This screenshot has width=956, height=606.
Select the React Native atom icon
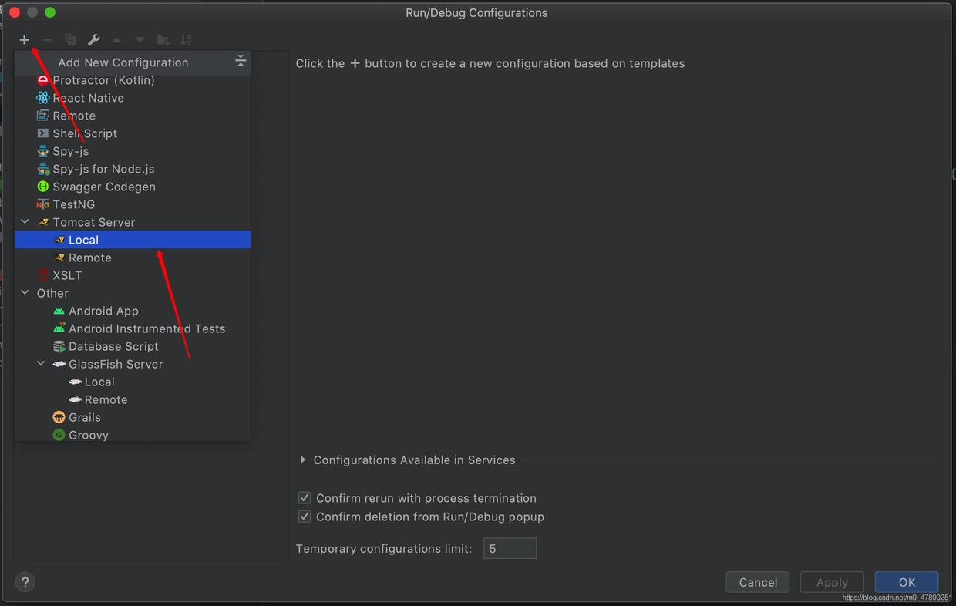point(42,98)
